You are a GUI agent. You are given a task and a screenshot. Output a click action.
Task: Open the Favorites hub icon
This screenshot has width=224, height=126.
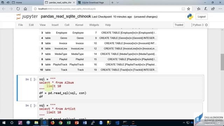pyautogui.click(x=198, y=9)
